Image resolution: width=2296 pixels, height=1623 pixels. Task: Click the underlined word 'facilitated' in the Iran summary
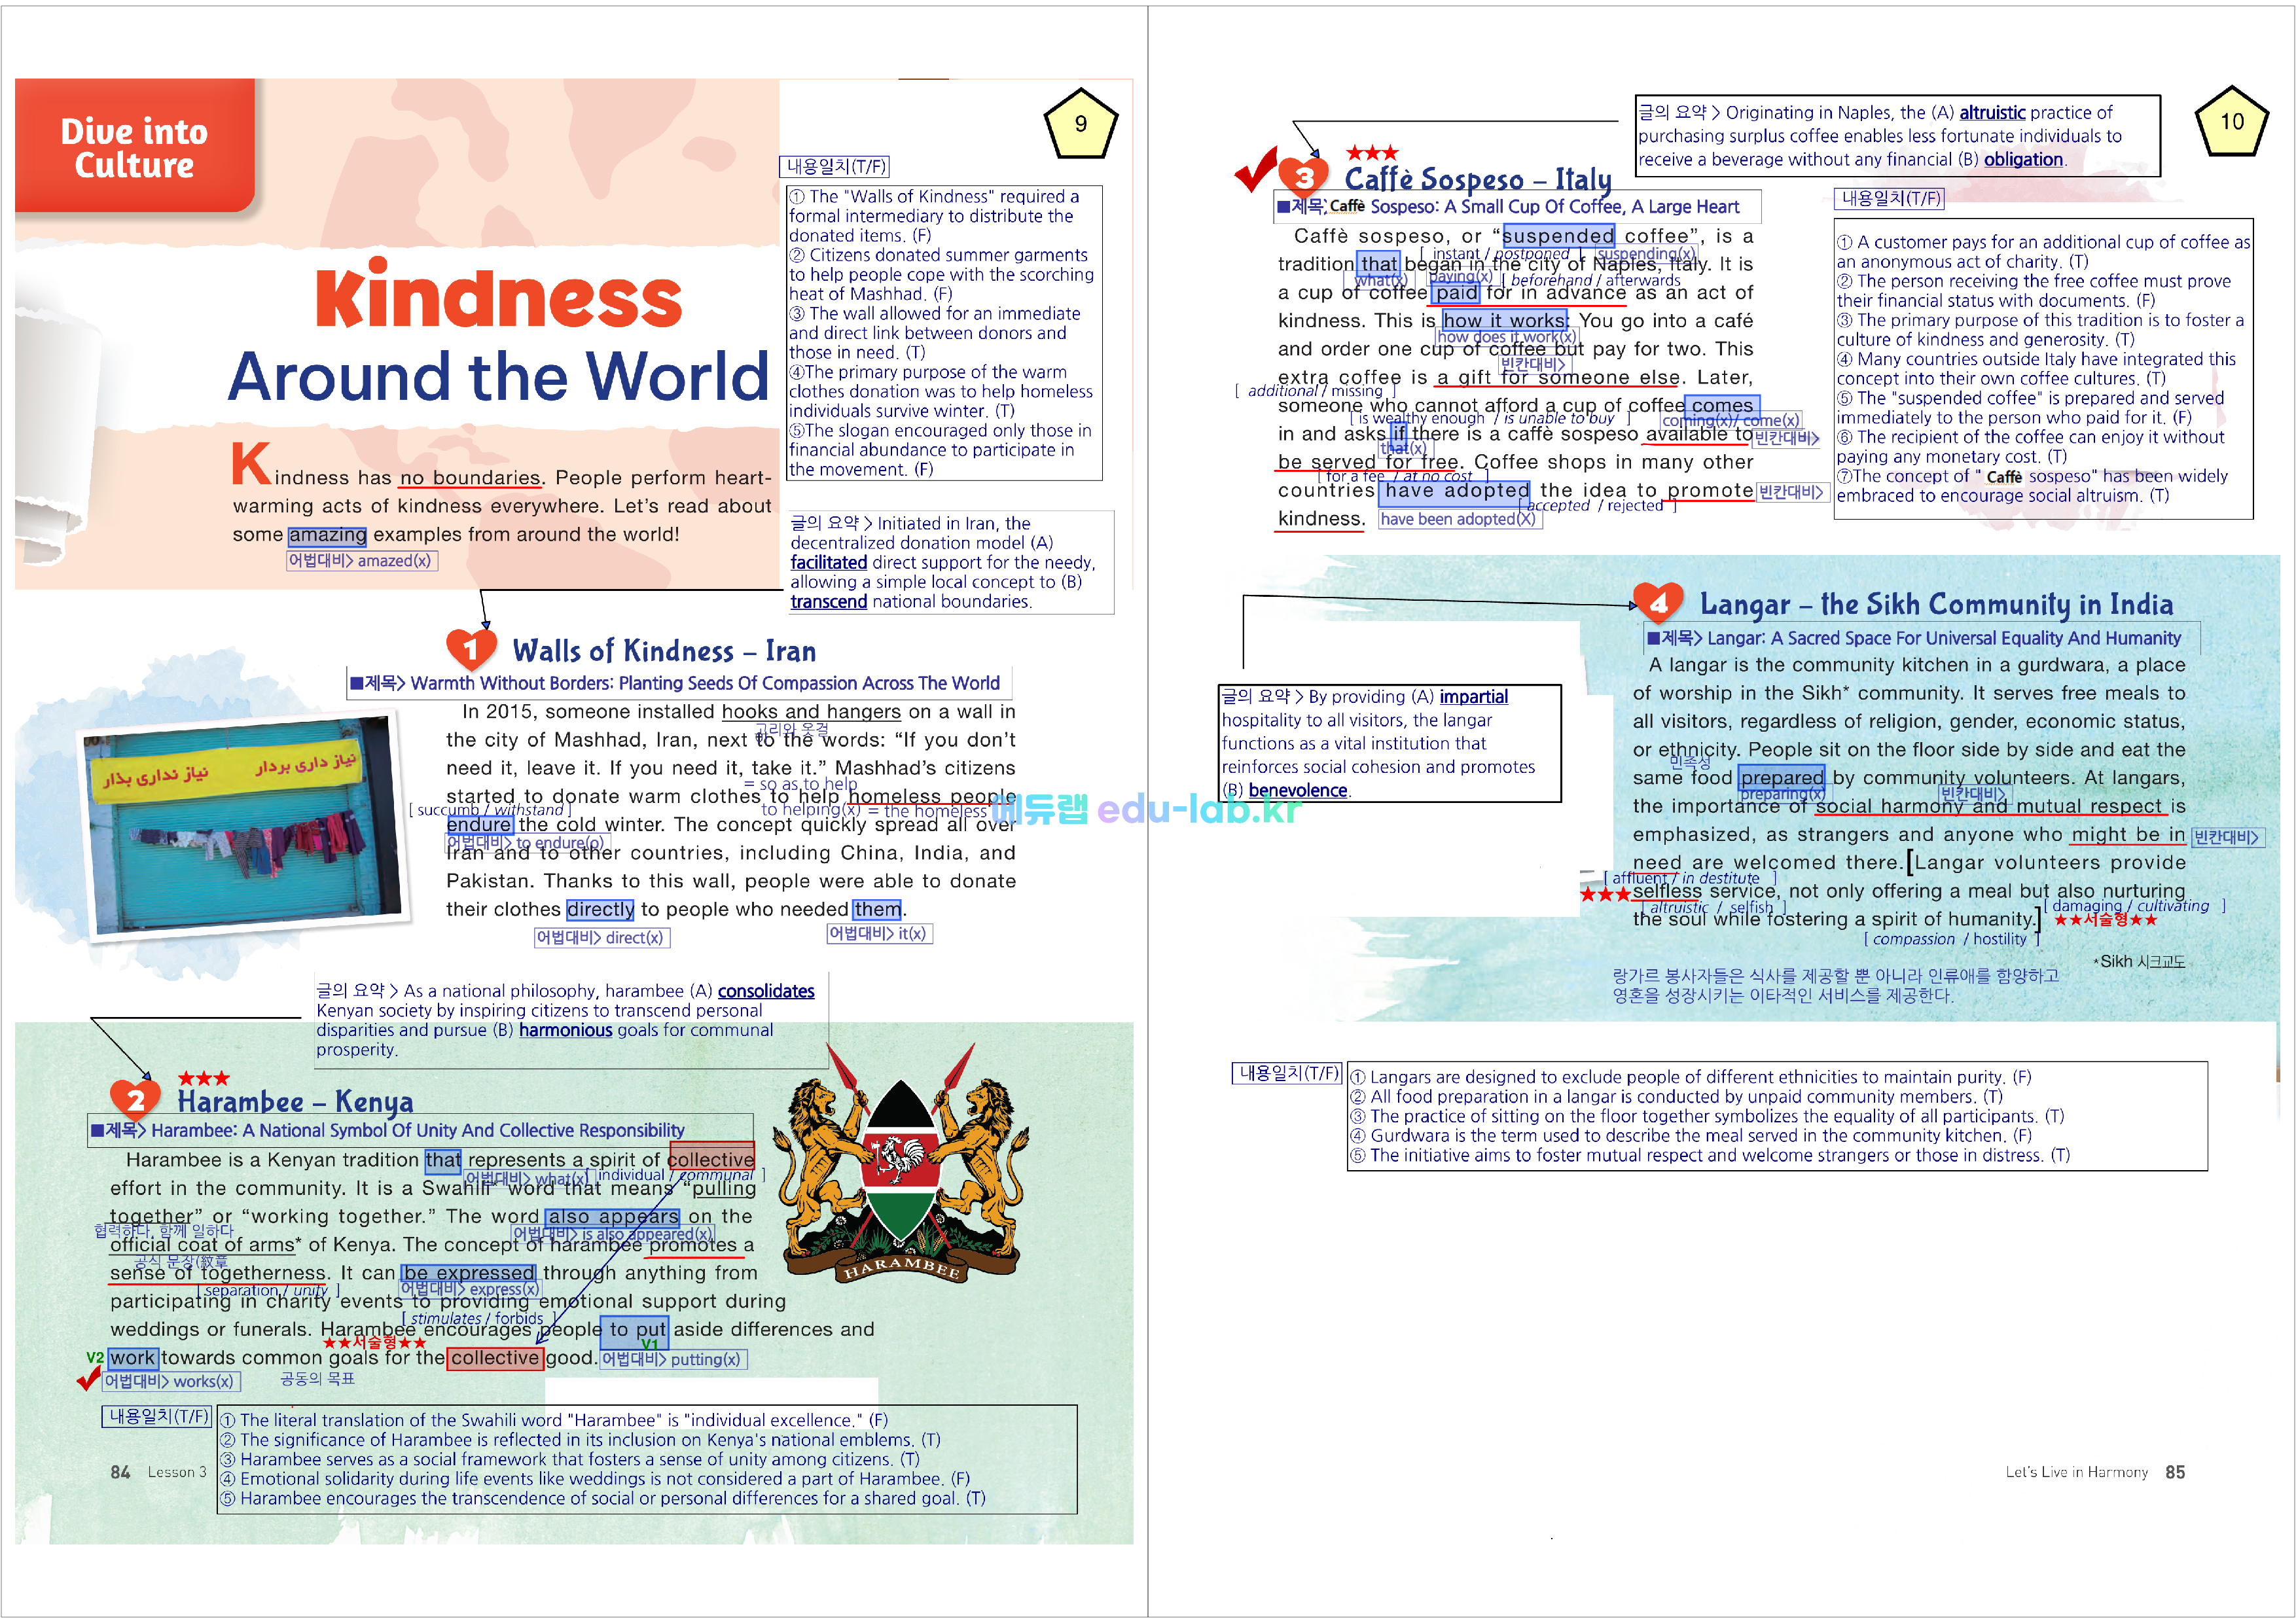[828, 562]
